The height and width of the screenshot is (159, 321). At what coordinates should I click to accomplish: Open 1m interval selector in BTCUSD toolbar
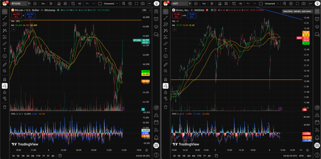click(x=43, y=4)
